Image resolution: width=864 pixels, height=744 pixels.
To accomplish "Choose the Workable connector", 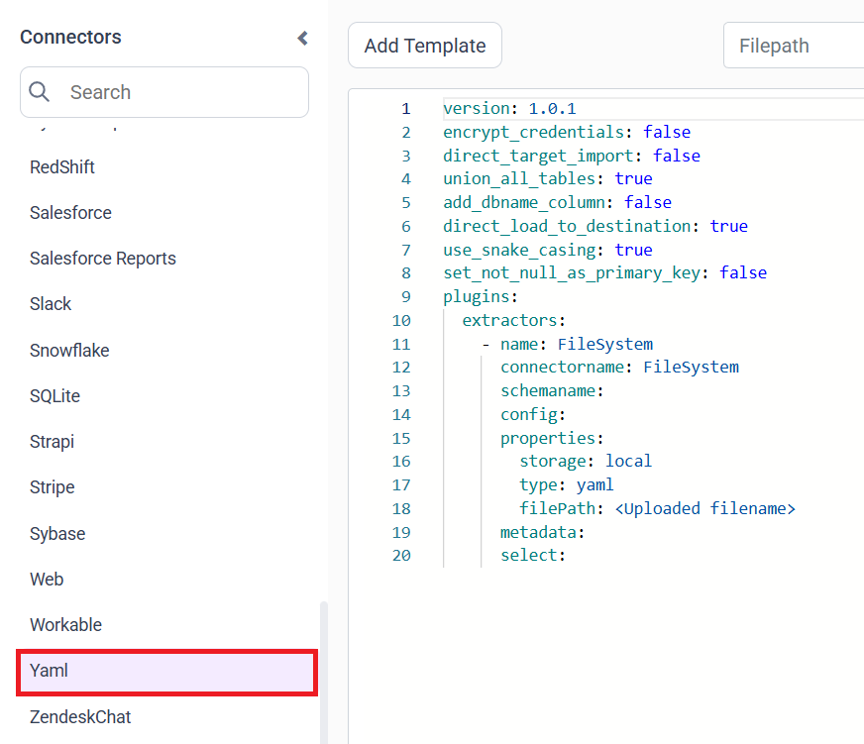I will point(65,624).
